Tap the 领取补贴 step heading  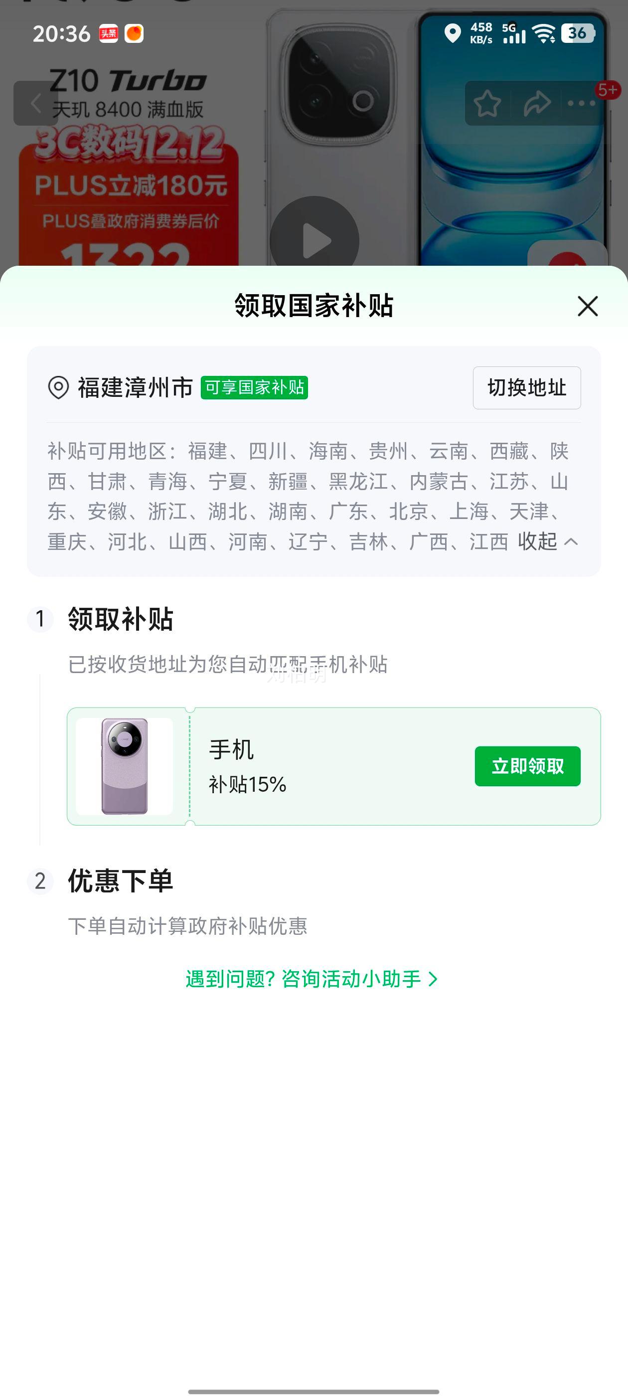pos(120,619)
